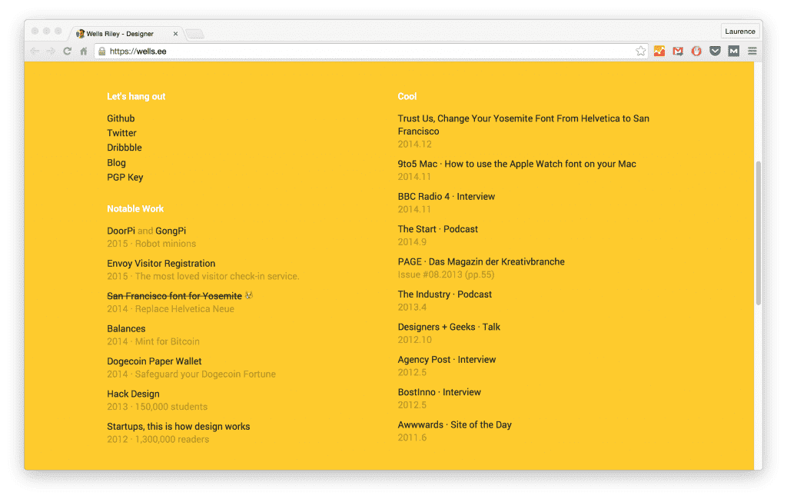787x499 pixels.
Task: Open The Start Podcast link
Action: coord(437,229)
